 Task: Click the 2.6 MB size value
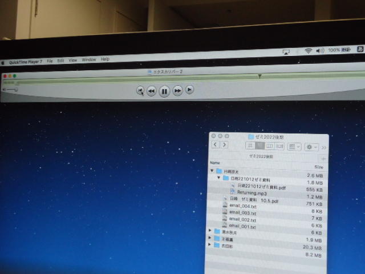(x=315, y=175)
